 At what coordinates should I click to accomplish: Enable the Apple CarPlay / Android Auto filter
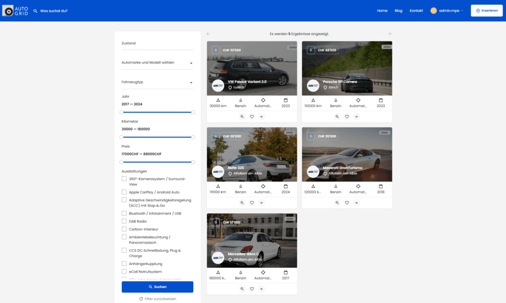tap(124, 192)
